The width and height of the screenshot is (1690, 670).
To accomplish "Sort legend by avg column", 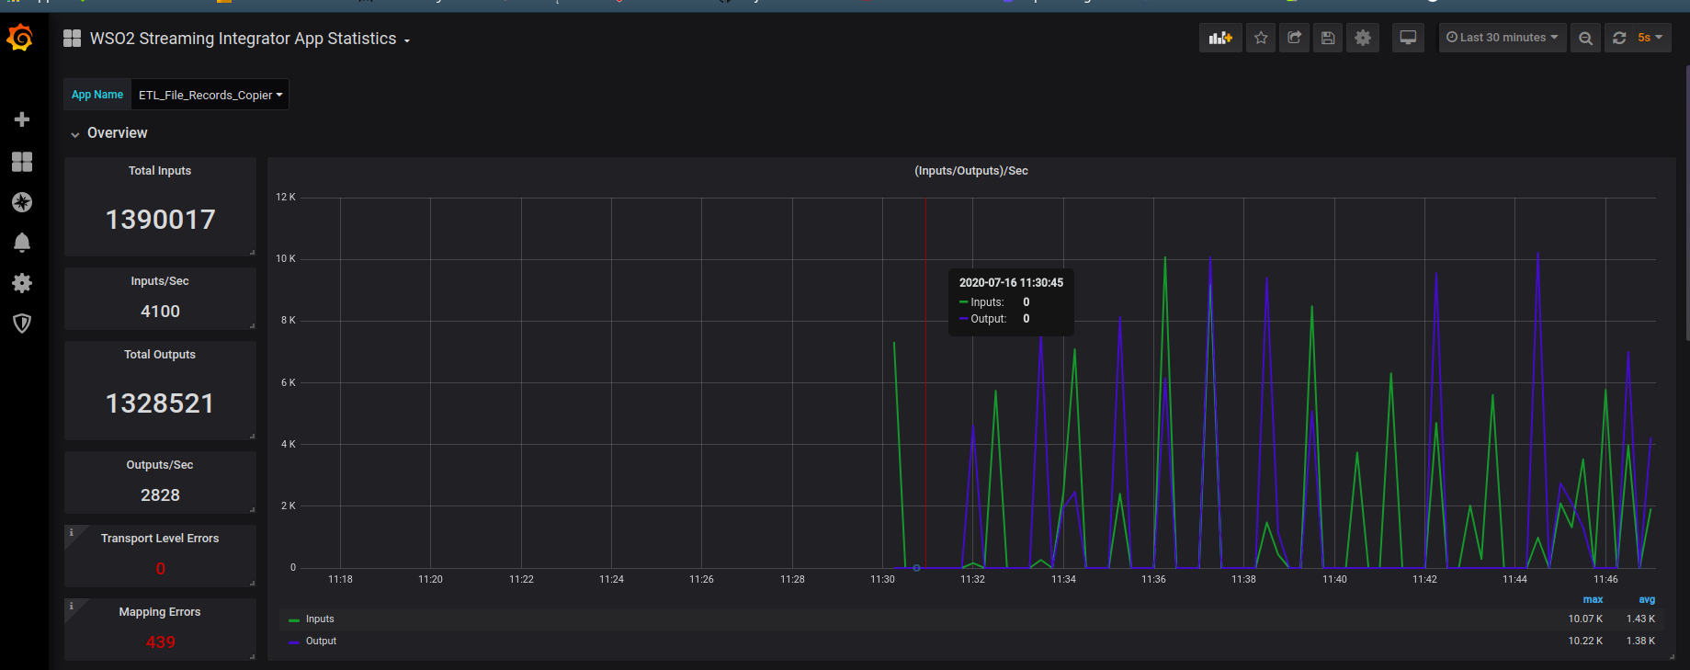I will click(x=1647, y=599).
